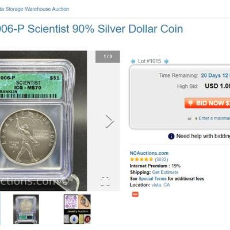230x230 pixels.
Task: Go to the previous lot arrow
Action: [x=133, y=62]
